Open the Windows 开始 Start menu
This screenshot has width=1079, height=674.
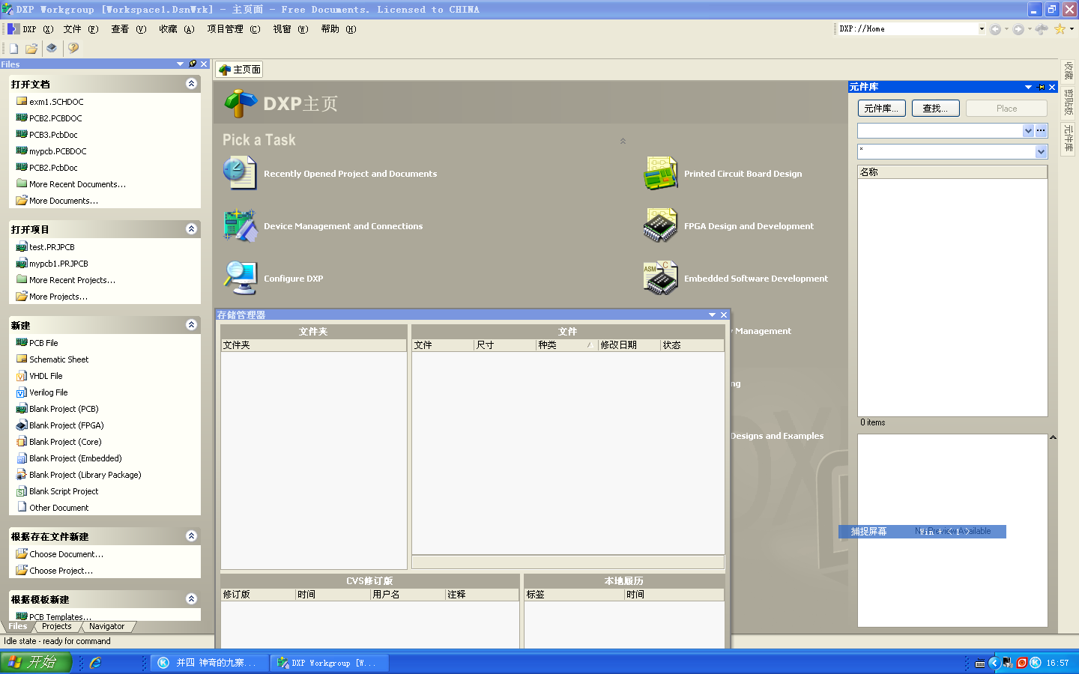pyautogui.click(x=36, y=663)
